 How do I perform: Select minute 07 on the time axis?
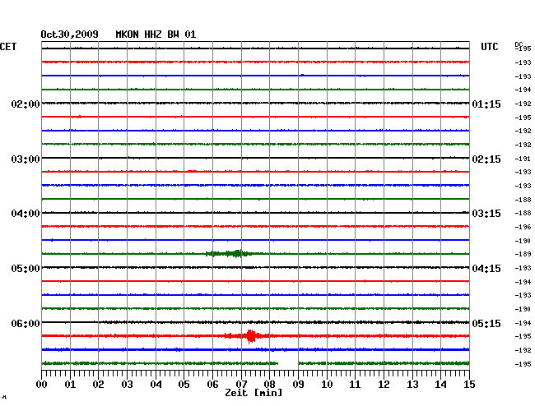click(241, 384)
